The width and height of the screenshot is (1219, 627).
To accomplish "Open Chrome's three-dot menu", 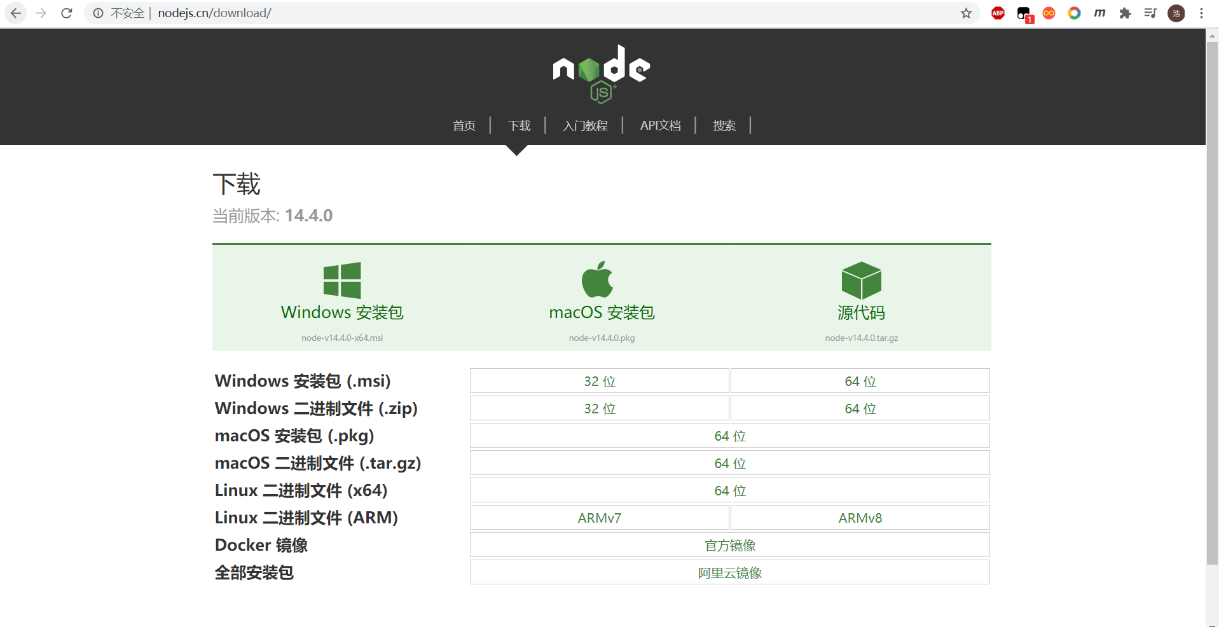I will click(x=1201, y=13).
